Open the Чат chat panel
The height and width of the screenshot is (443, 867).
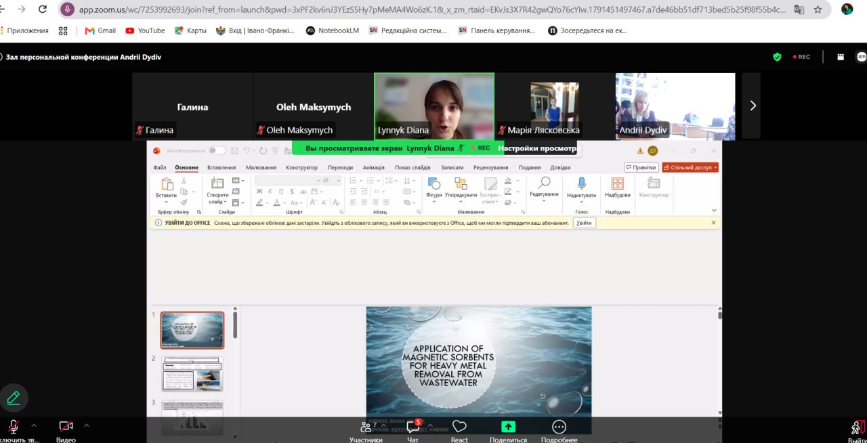pos(413,431)
